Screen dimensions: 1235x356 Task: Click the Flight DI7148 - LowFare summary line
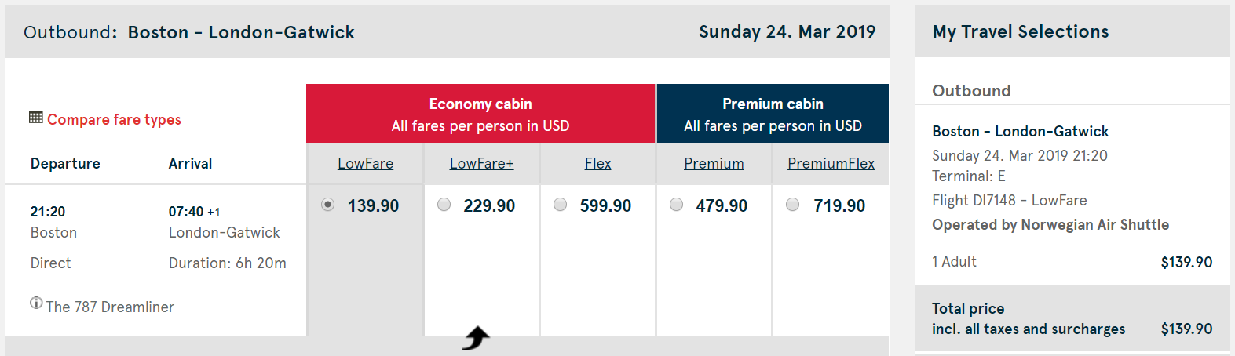click(x=1009, y=201)
